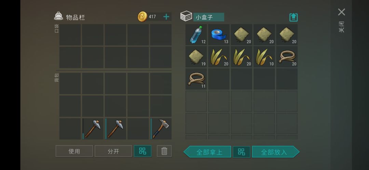Image resolution: width=369 pixels, height=170 pixels.
Task: Select the first pickaxe in backpack
Action: [93, 129]
